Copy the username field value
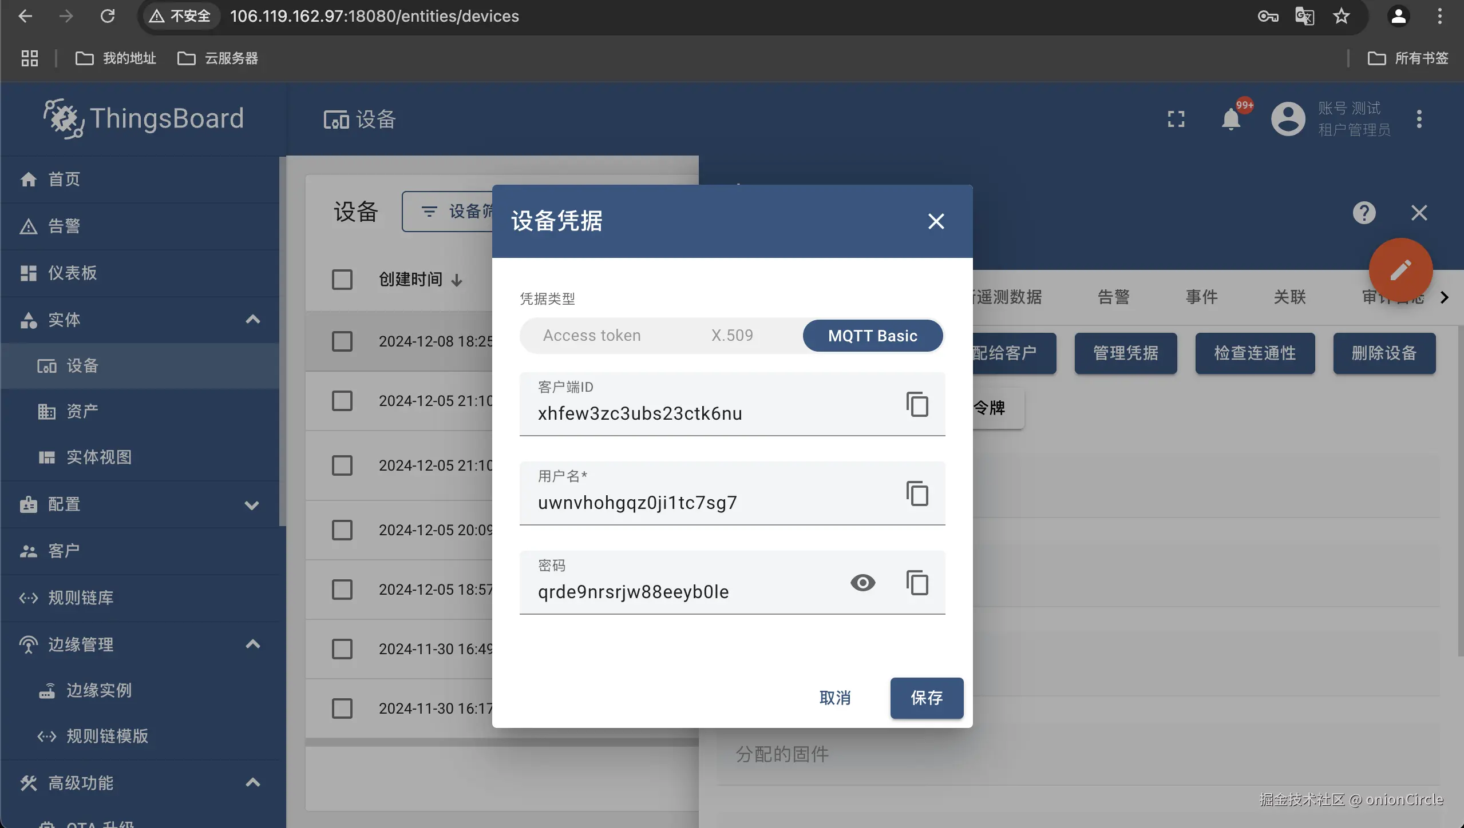1464x828 pixels. click(917, 493)
